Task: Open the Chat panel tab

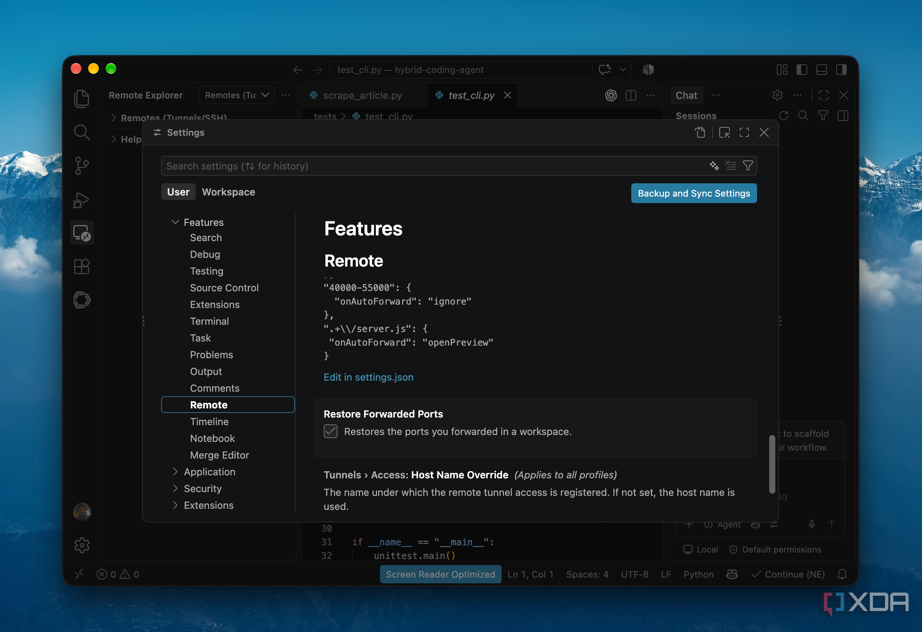Action: pos(686,95)
